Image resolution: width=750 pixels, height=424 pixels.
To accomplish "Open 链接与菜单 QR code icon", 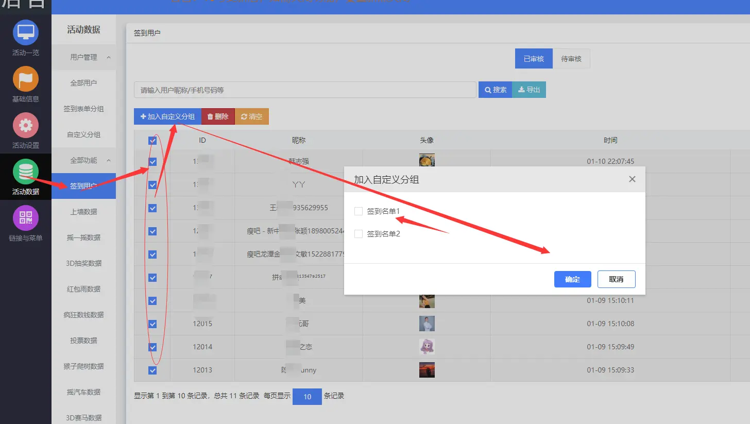I will tap(25, 218).
